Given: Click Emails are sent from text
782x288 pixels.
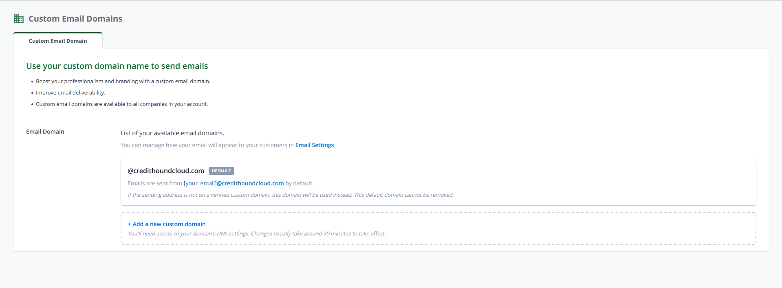Looking at the screenshot, I should click(x=155, y=183).
